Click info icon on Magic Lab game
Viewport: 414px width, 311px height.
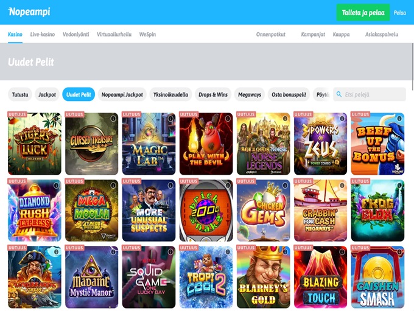[x=170, y=119]
